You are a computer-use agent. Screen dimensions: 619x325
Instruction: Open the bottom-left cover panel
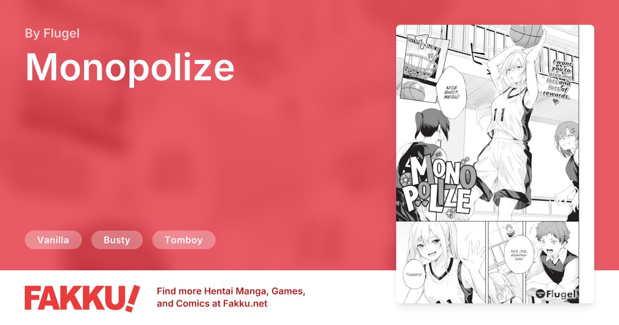[x=441, y=263]
